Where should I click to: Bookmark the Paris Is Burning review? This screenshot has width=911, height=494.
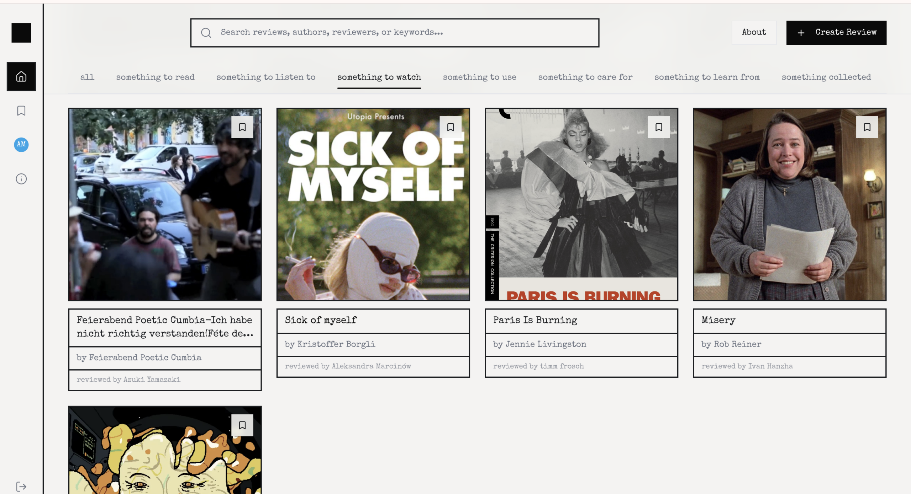point(659,127)
